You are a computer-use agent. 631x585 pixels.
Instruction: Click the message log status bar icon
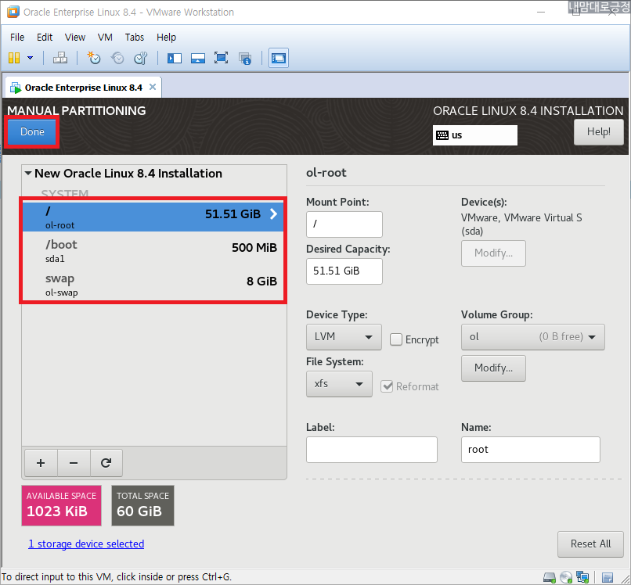608,578
